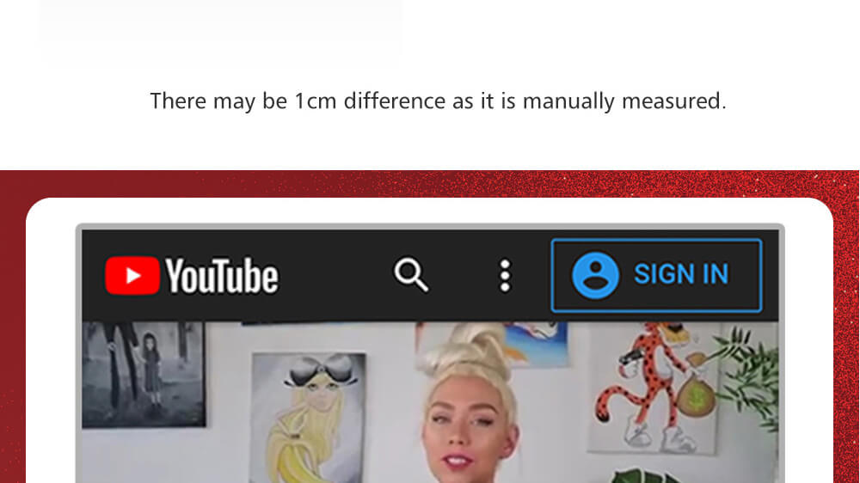Select the banana-haired woman painting
Viewport: 860px width, 483px height.
pyautogui.click(x=308, y=419)
